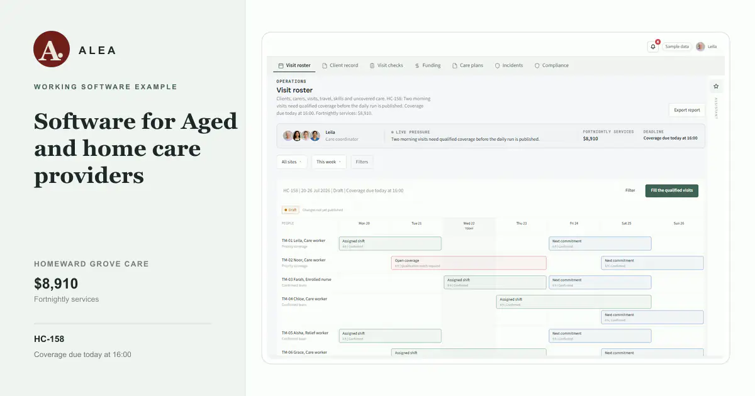
Task: Select row TM-04 Chloe, Care worker
Action: 305,301
